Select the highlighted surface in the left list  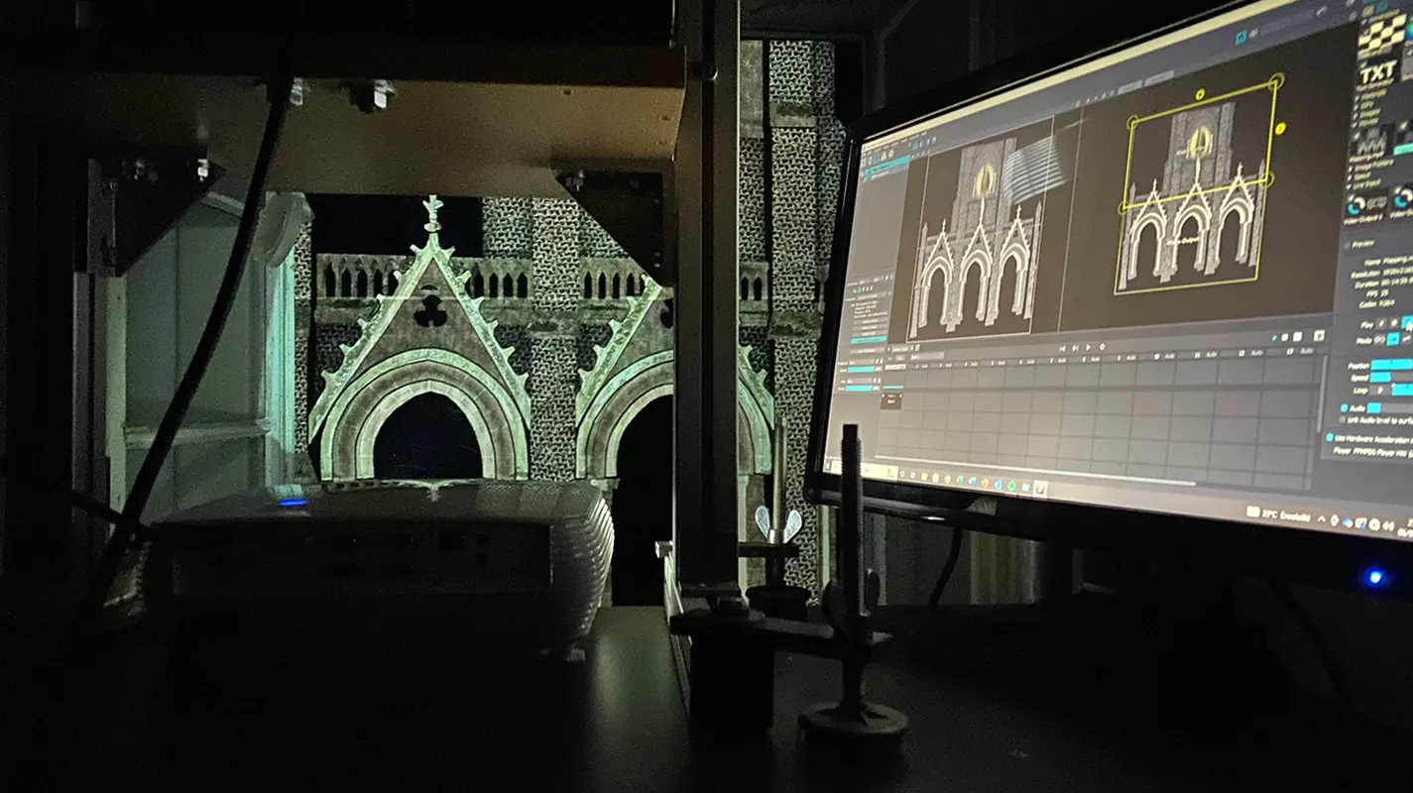click(886, 164)
